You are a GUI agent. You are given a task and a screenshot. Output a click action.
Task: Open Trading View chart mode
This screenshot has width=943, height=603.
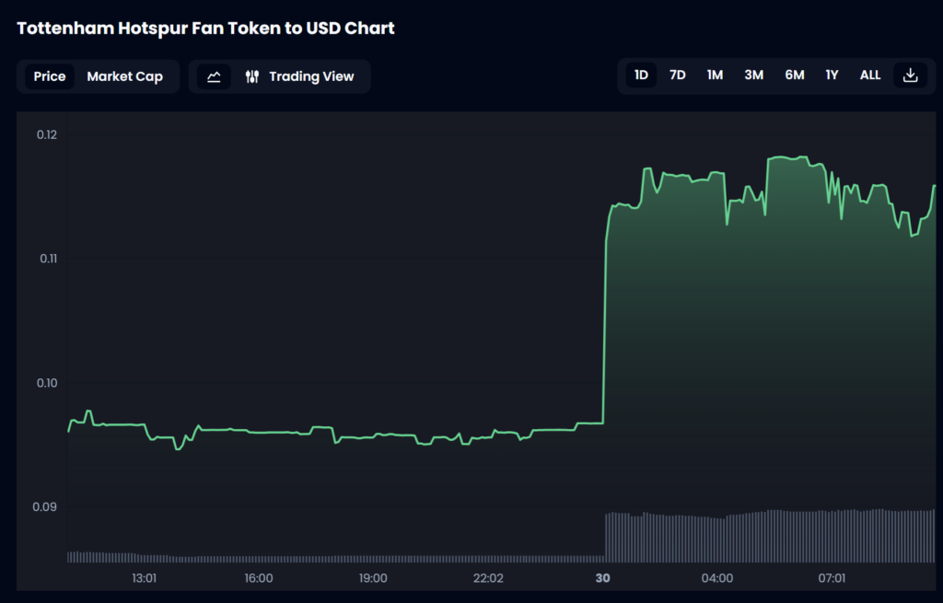(x=299, y=76)
